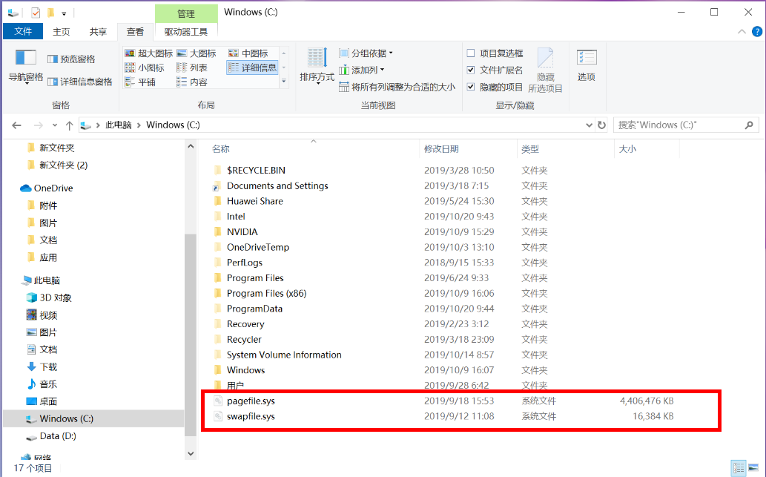Sort by the 修改日期 column header

coord(441,149)
